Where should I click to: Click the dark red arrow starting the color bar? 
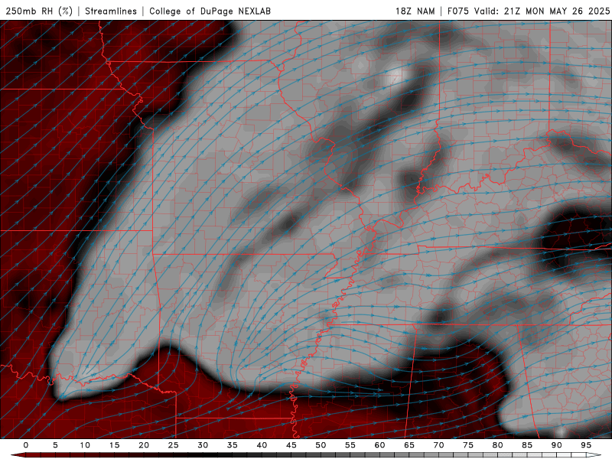coord(18,455)
